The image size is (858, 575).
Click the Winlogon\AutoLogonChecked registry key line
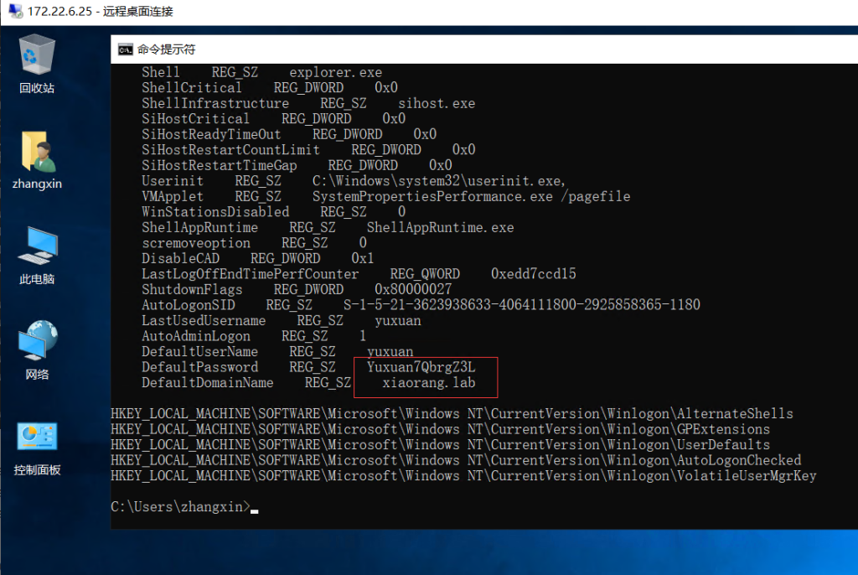click(456, 460)
